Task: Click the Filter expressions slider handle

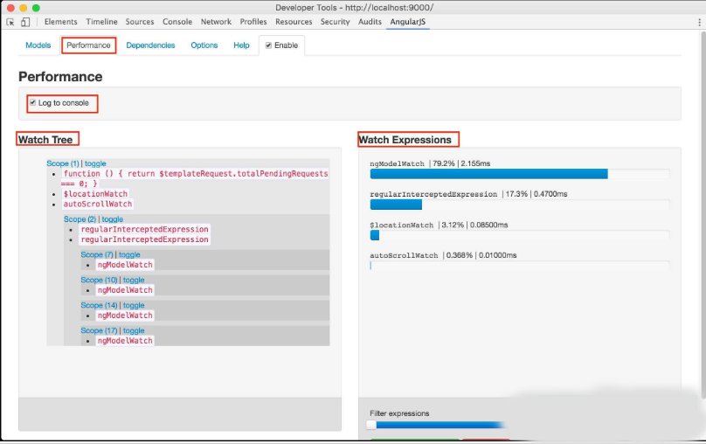Action: click(x=371, y=425)
